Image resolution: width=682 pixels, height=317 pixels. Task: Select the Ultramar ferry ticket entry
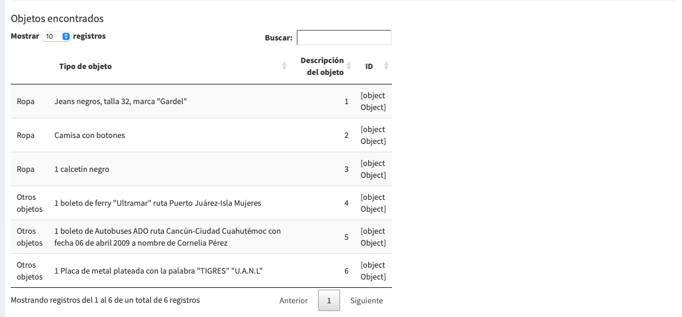pyautogui.click(x=157, y=203)
